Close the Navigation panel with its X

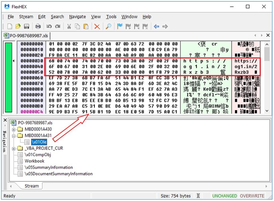(5, 120)
